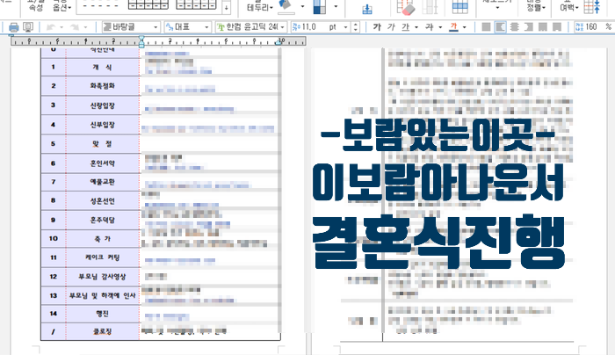Open cell shading dropdown arrow
The height and width of the screenshot is (355, 615).
click(x=336, y=7)
